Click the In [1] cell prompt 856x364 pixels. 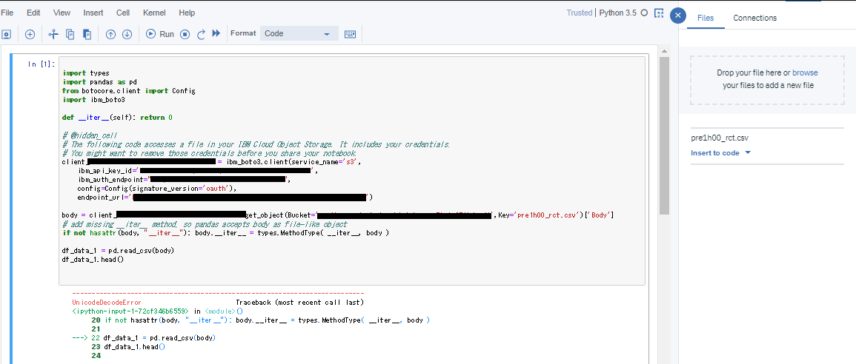point(42,64)
